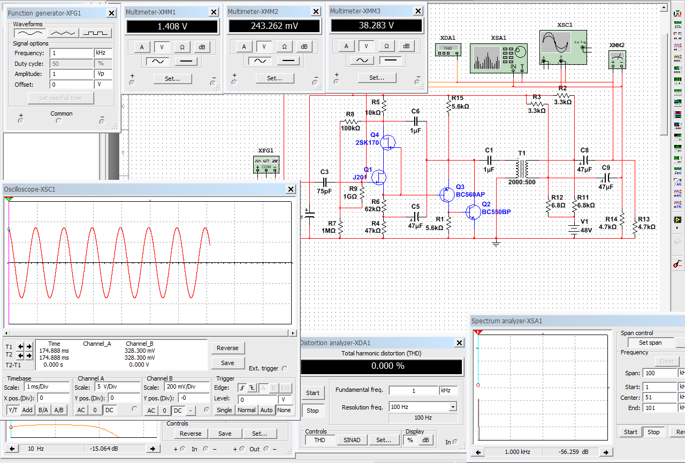Select sine waveform in function generator
The width and height of the screenshot is (685, 463).
point(29,33)
